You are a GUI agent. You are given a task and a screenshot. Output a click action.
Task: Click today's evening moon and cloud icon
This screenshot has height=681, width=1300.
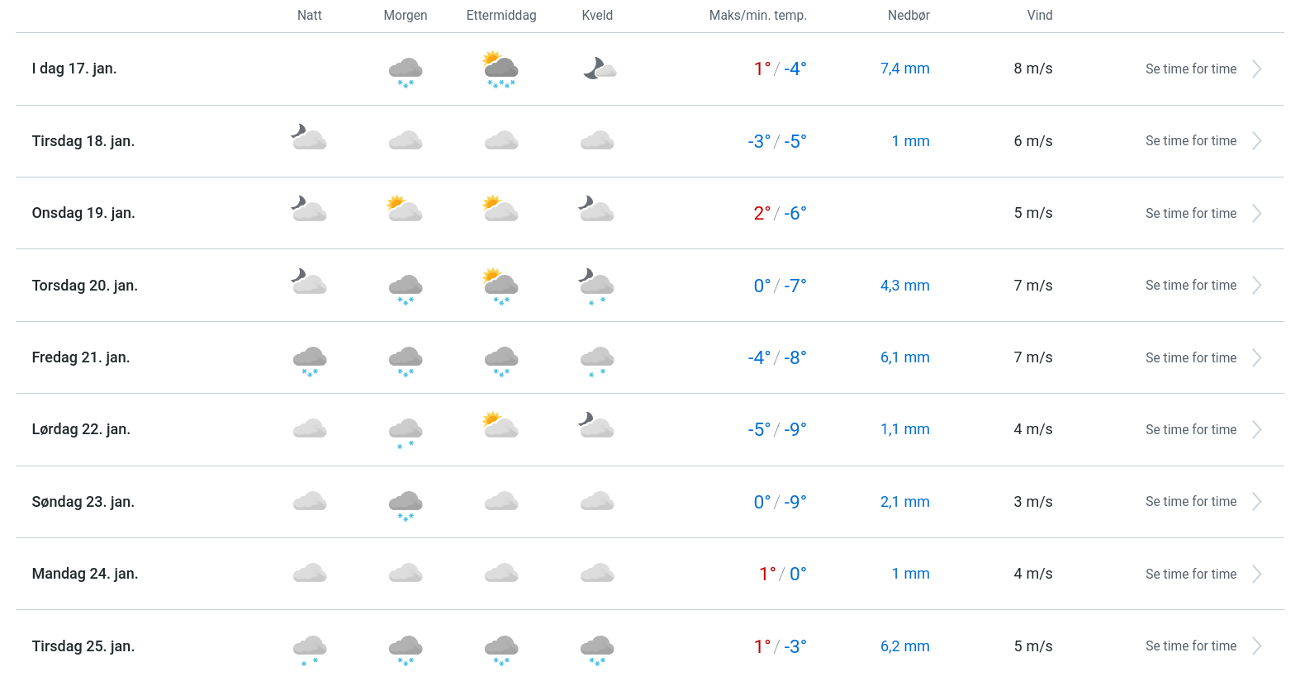pos(599,69)
